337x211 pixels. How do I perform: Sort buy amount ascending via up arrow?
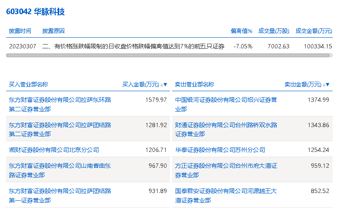click(x=162, y=85)
